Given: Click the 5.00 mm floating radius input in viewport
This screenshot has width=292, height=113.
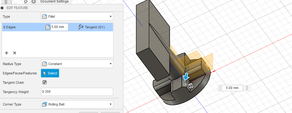Looking at the screenshot, I should tap(232, 88).
